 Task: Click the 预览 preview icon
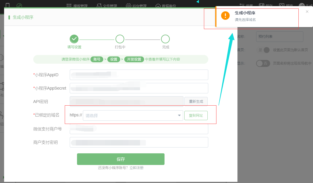[x=281, y=5]
